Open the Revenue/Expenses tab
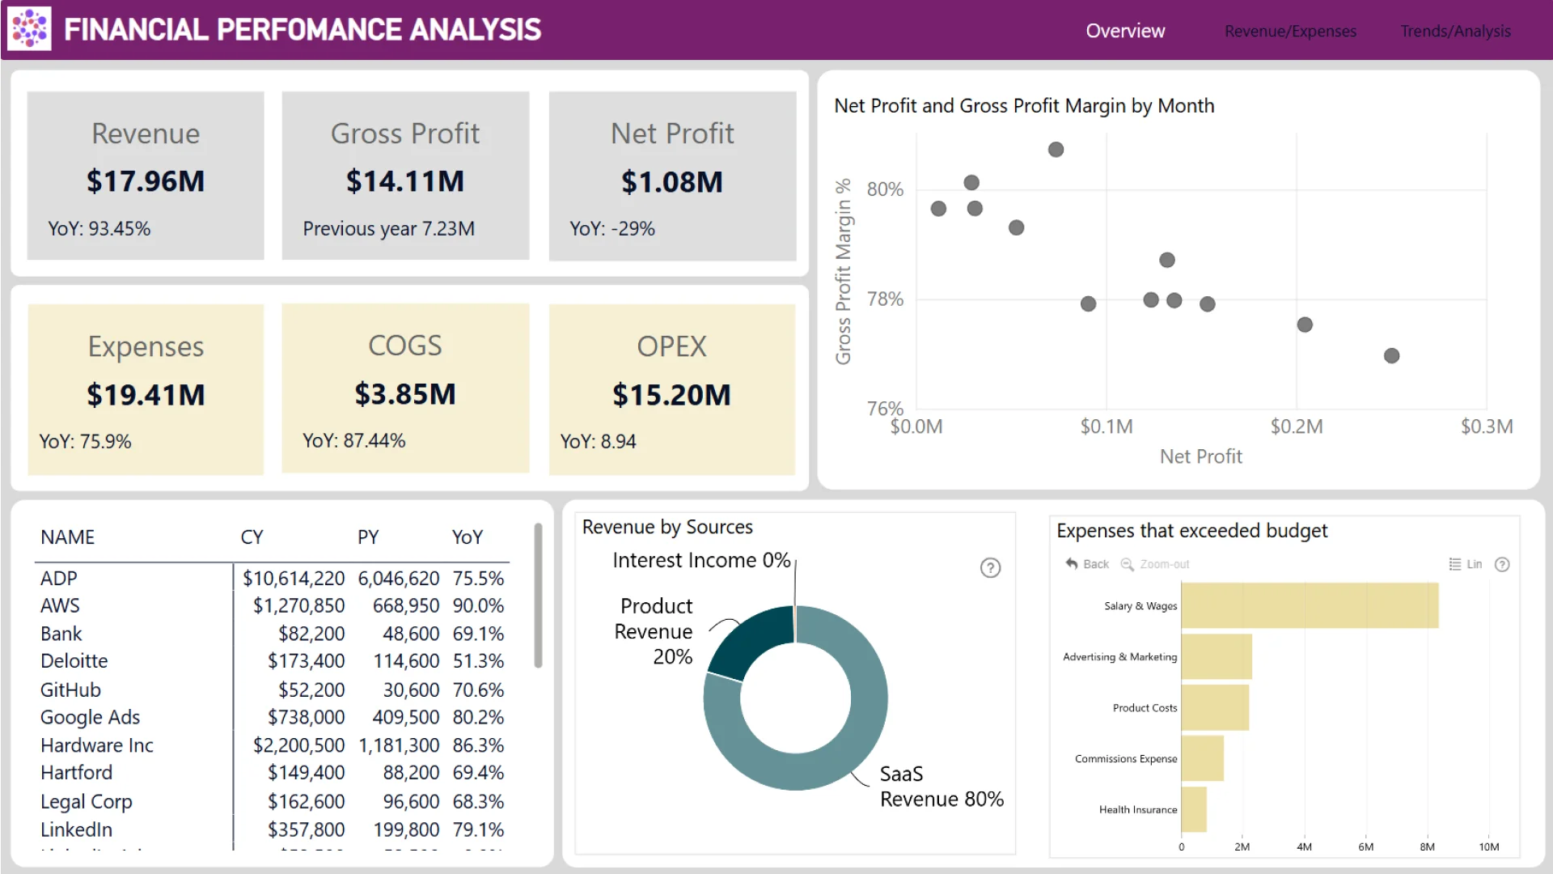1553x874 pixels. coord(1290,31)
